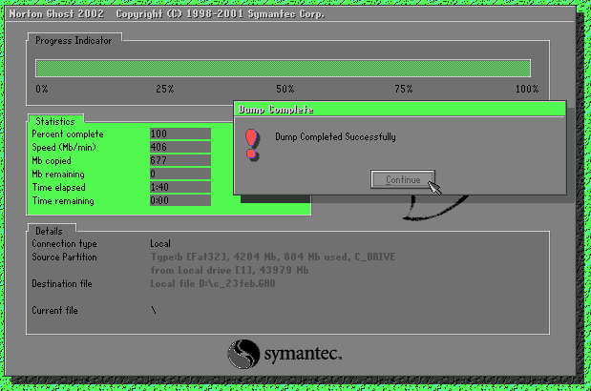This screenshot has height=391, width=591.
Task: Click the Destination file path D:\c_23feb.GHO
Action: point(237,283)
